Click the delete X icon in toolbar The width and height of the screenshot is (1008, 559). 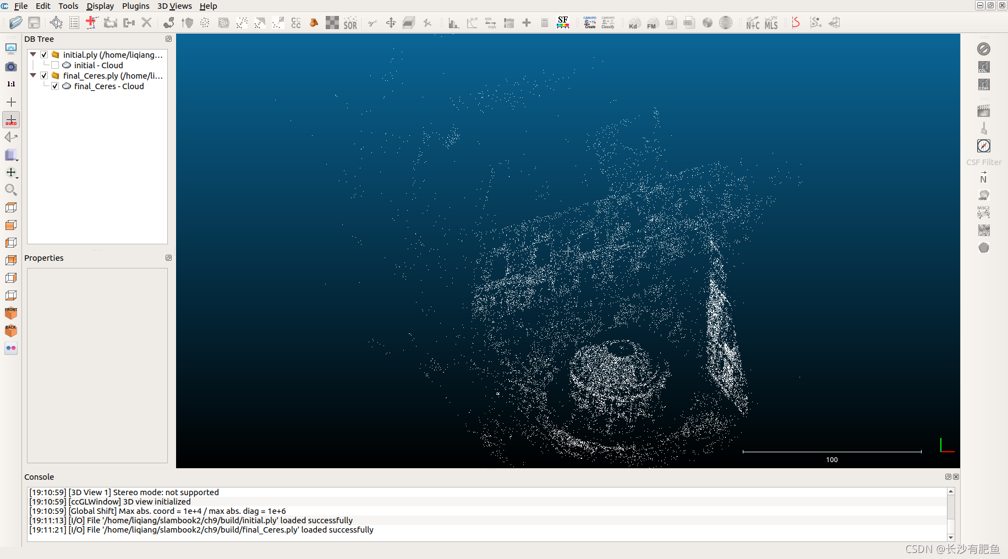pos(146,23)
